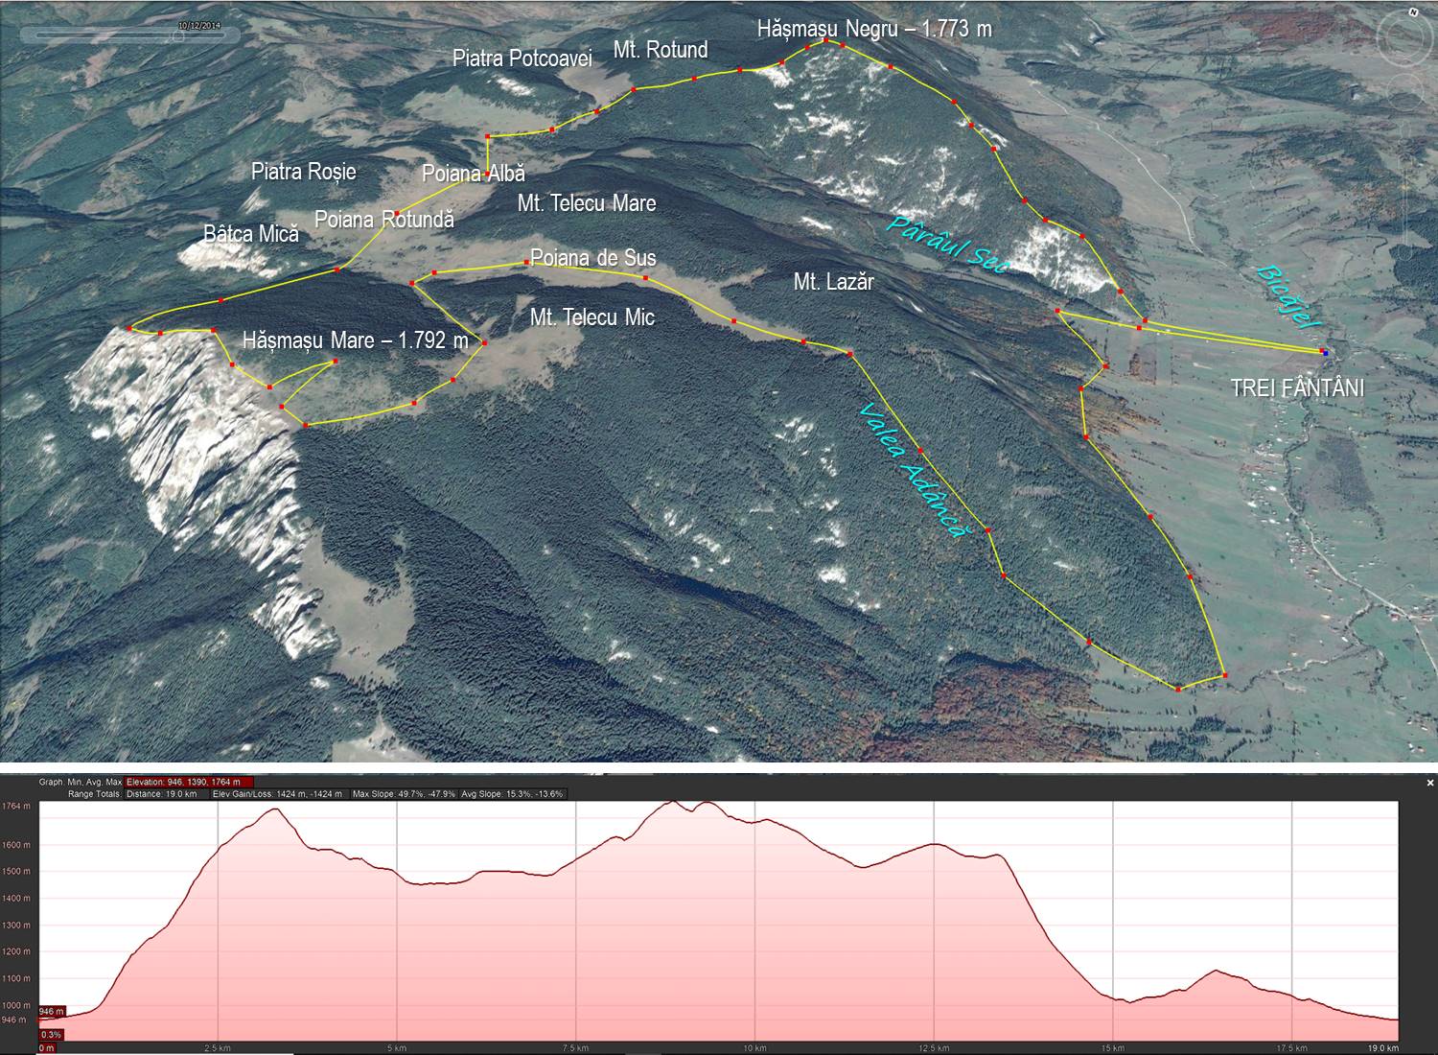
Task: Click the north N compass marker
Action: pos(1413,13)
